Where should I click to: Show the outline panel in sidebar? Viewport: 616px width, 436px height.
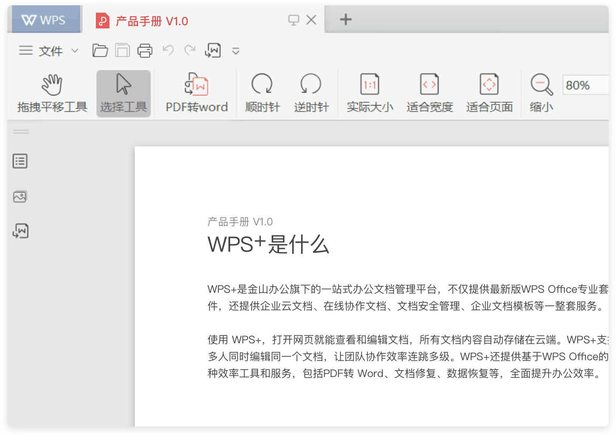(x=20, y=161)
